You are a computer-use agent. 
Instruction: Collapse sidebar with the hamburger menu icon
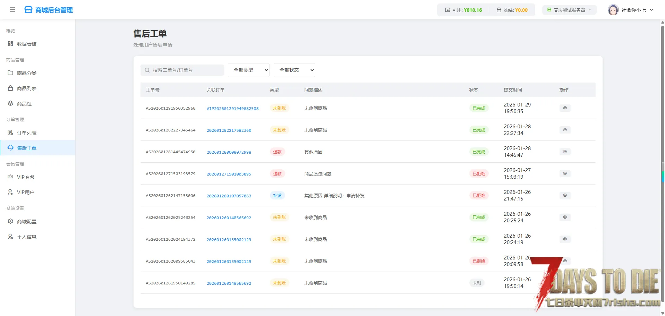12,10
